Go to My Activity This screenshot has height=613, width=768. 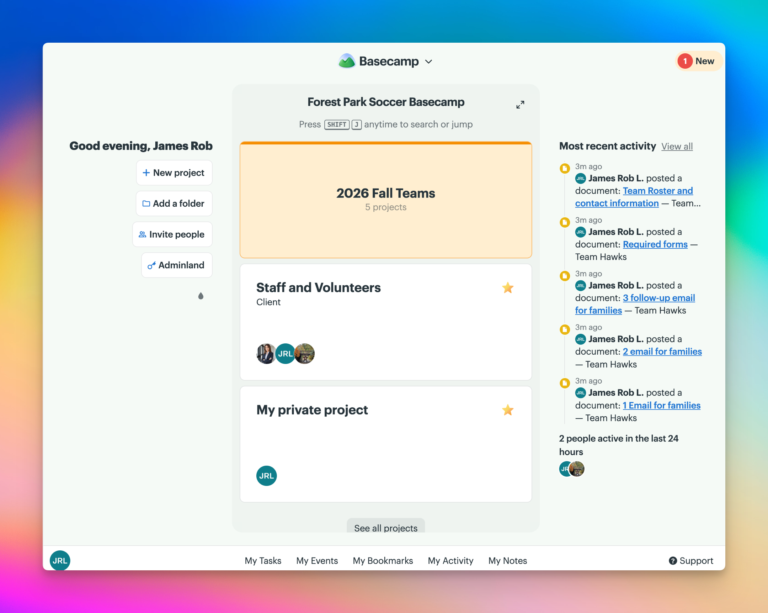450,561
